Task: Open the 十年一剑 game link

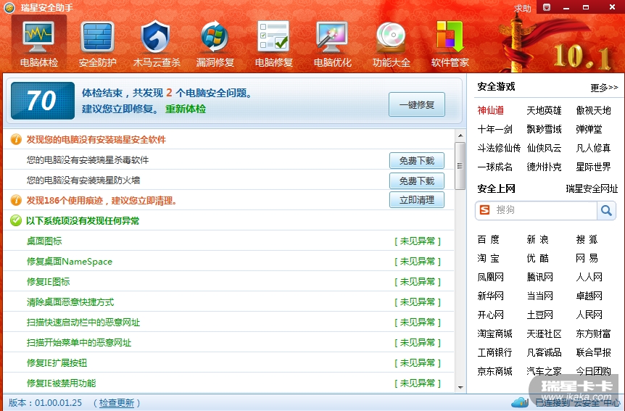Action: 495,129
